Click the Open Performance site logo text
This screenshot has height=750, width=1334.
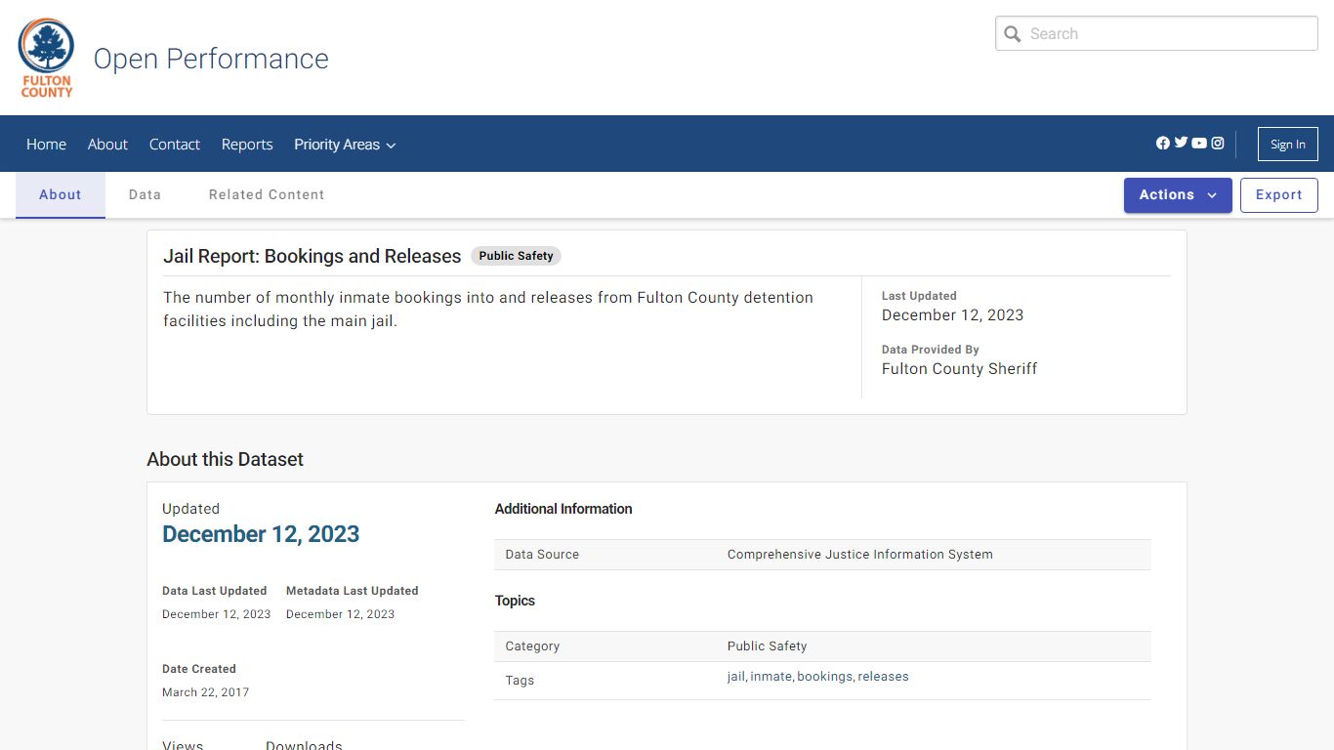(x=210, y=59)
